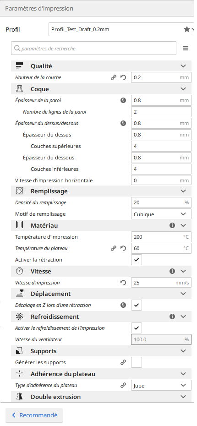Click the function icon for Épaisseur de la paroi

123,100
